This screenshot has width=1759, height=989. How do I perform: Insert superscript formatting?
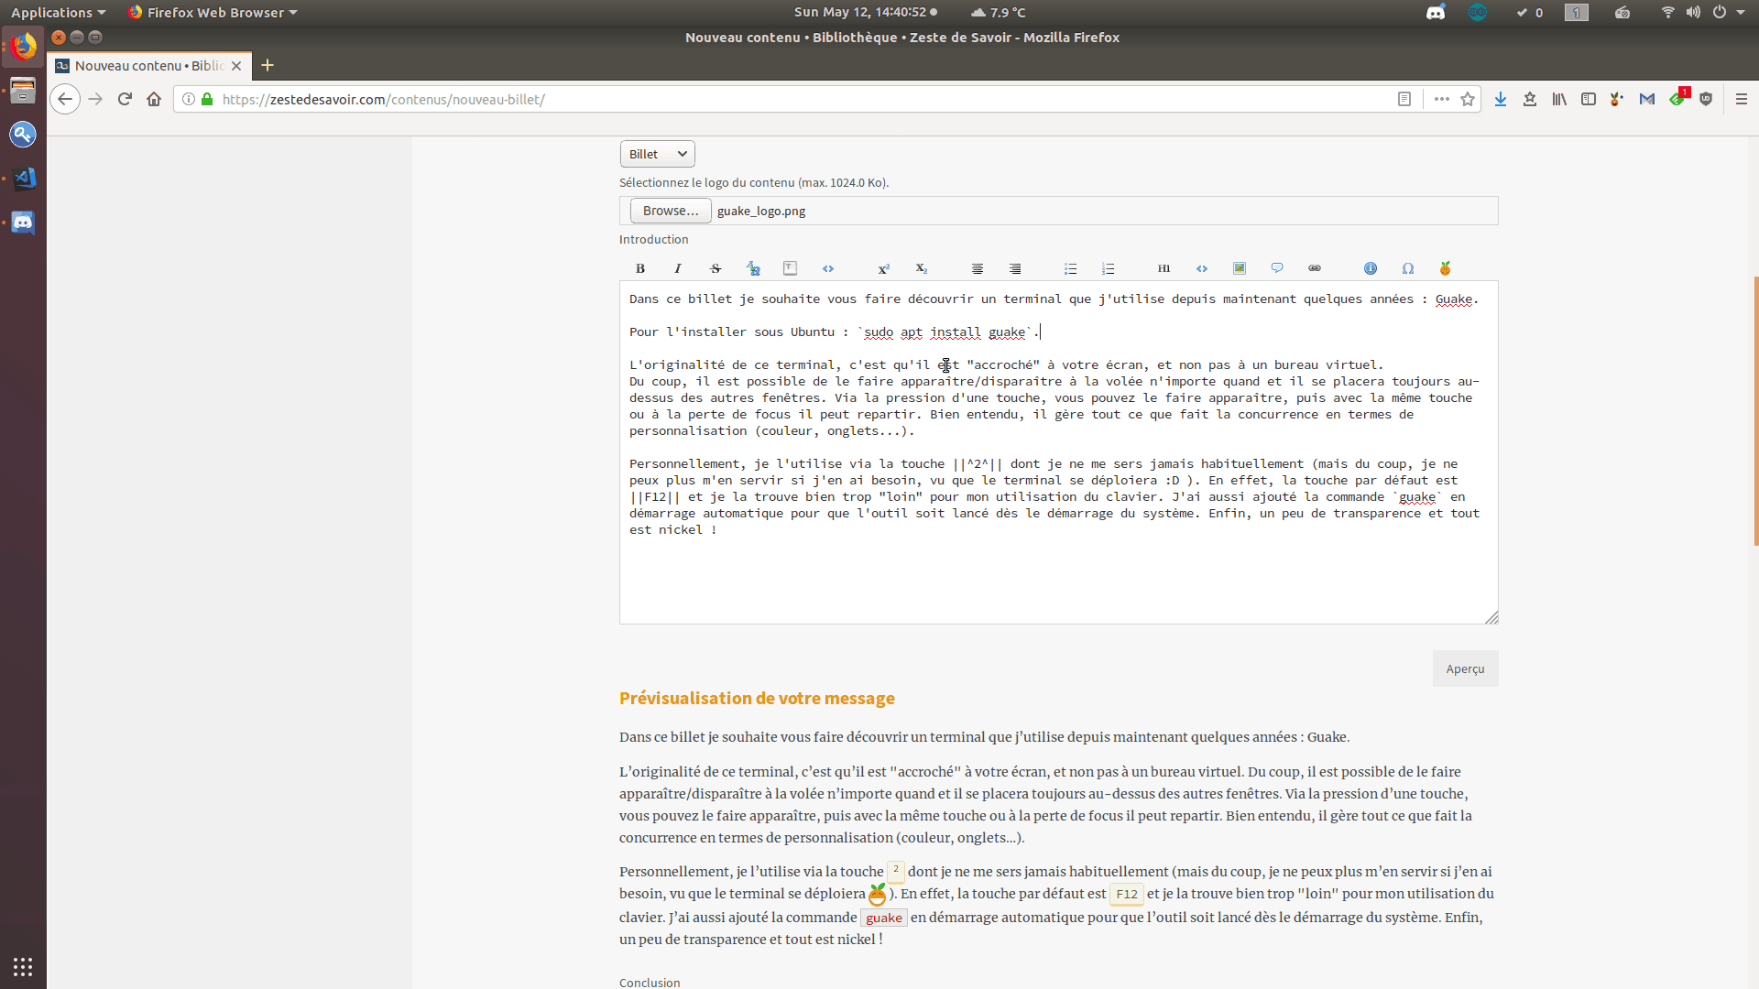click(883, 268)
